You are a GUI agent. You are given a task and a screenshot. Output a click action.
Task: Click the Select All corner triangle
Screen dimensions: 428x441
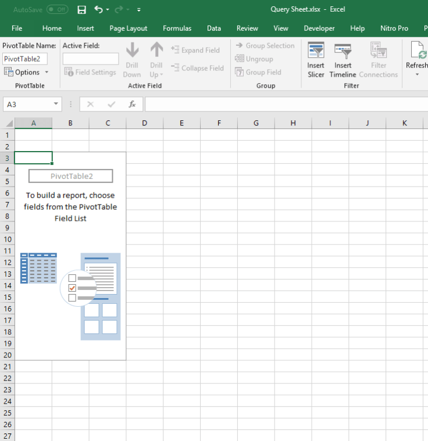coord(8,123)
